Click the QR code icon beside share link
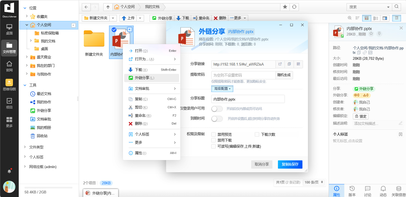Screen dimensions: 406x197 [298, 64]
